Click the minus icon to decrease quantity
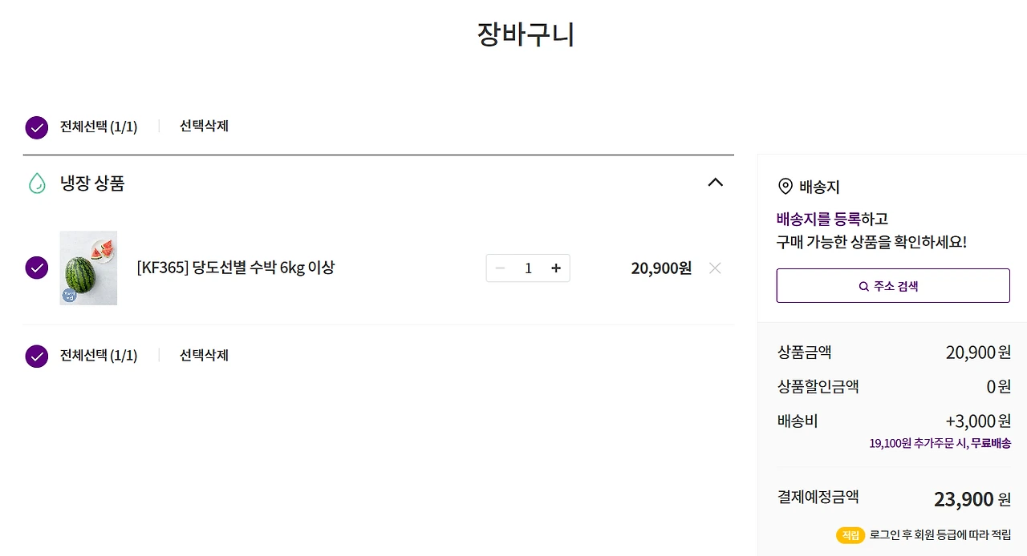 (x=500, y=268)
